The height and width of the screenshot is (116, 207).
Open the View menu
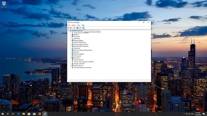(x=79, y=25)
